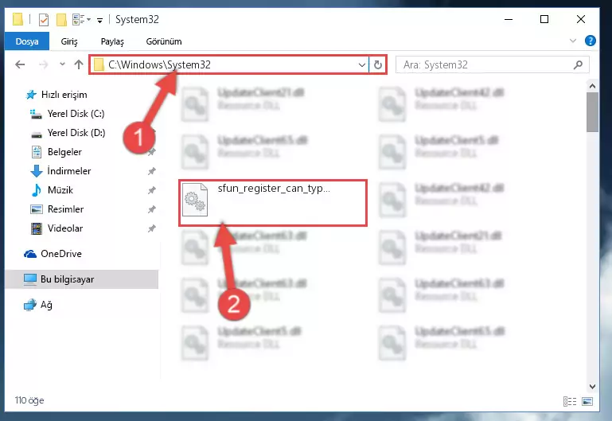Click the search magnifier icon
The image size is (612, 421).
(x=578, y=64)
